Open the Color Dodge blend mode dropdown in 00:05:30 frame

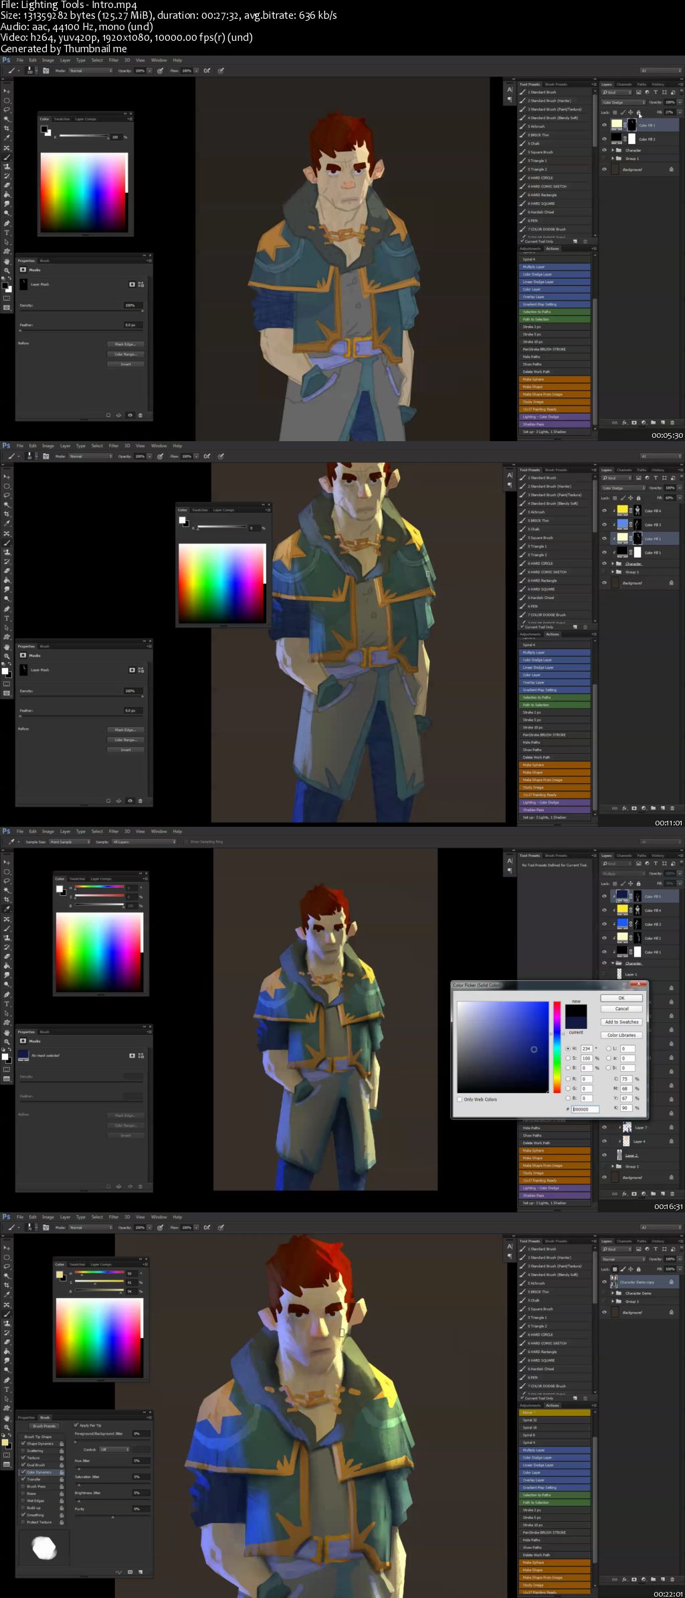pos(623,102)
